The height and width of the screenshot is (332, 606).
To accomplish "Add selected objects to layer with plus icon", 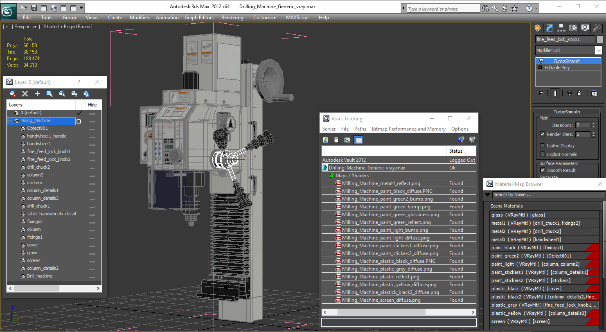I will click(37, 94).
